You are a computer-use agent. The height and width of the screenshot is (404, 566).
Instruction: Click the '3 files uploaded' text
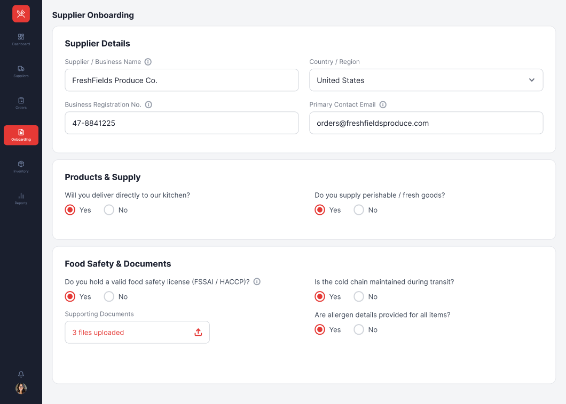coord(98,332)
